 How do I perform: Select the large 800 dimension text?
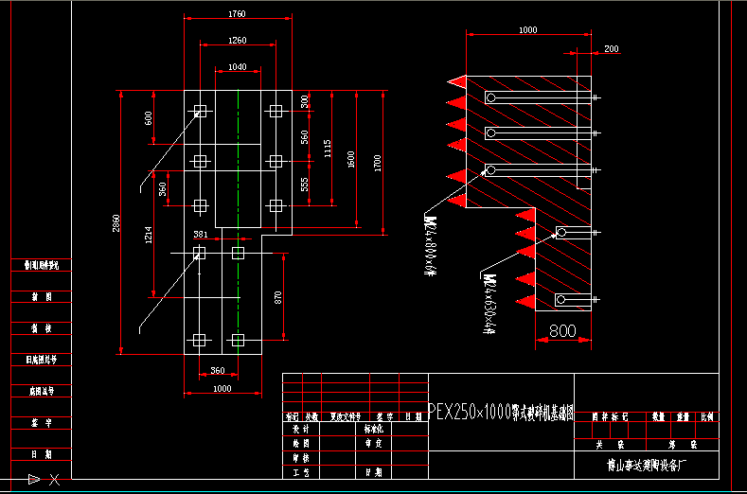coord(561,331)
